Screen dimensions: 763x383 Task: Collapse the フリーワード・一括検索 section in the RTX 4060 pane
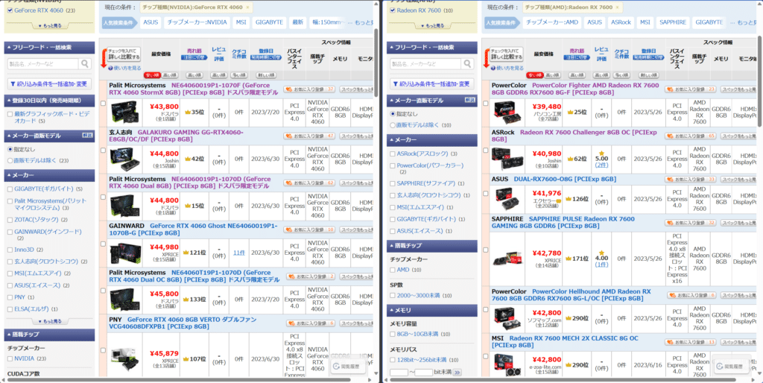pos(49,48)
